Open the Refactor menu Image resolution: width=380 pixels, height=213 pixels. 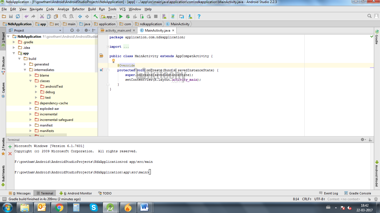click(x=78, y=9)
